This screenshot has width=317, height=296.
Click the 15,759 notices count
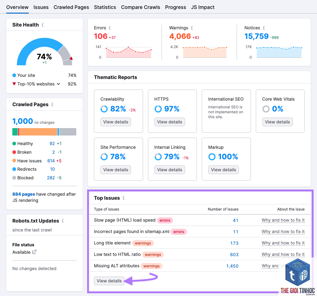click(256, 36)
